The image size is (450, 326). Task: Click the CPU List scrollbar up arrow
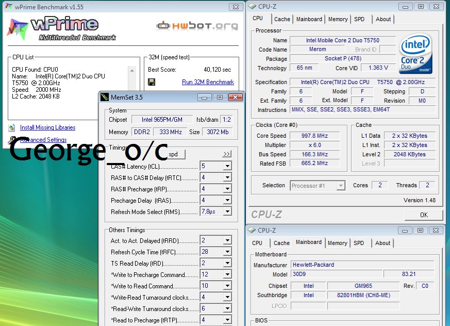point(132,70)
